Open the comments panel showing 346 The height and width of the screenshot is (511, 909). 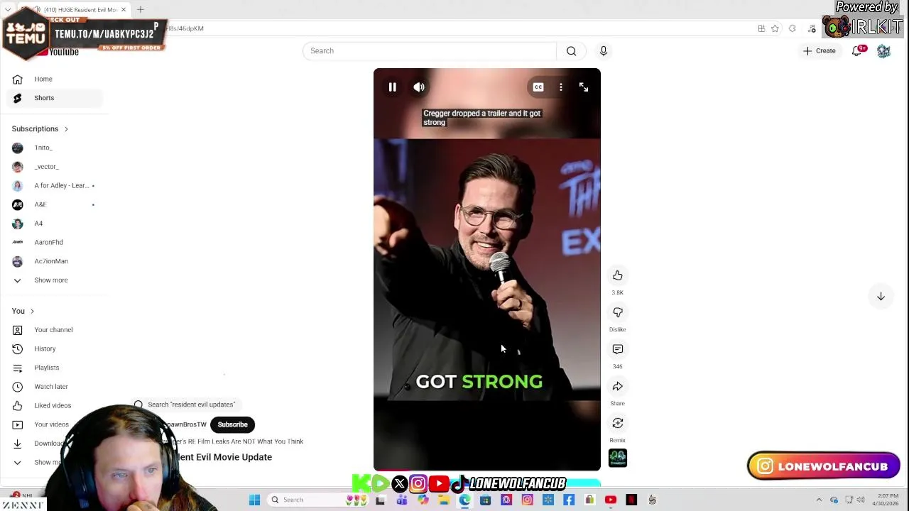[618, 349]
